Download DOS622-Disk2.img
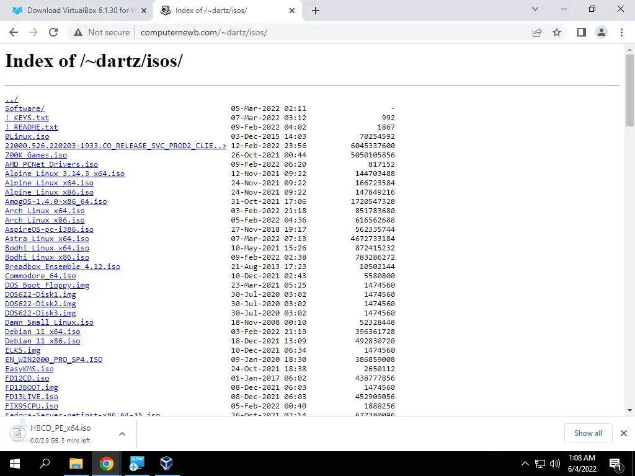Screen dimensions: 635x476 click(x=40, y=304)
